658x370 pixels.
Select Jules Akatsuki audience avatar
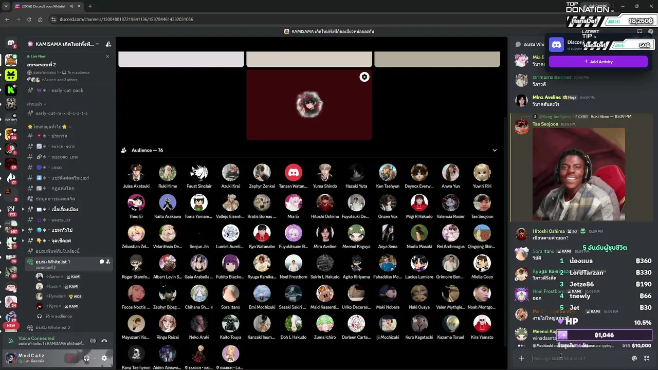click(136, 173)
